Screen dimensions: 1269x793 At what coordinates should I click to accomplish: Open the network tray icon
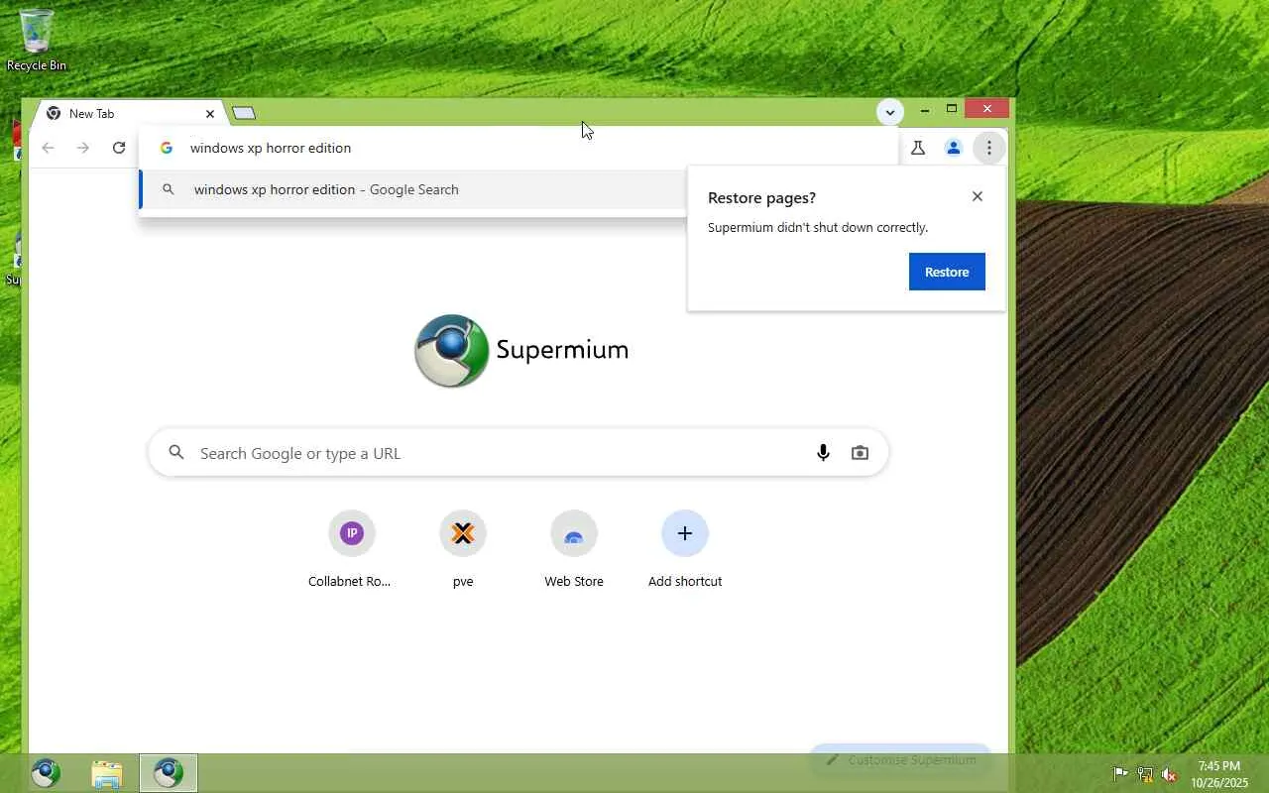pos(1145,774)
